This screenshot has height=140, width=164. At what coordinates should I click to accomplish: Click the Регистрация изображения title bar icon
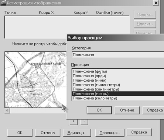(3, 3)
